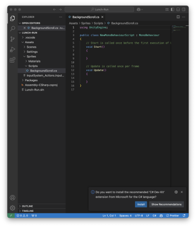This screenshot has height=227, width=196.
Task: Toggle the secondary side bar
Action: pyautogui.click(x=184, y=10)
